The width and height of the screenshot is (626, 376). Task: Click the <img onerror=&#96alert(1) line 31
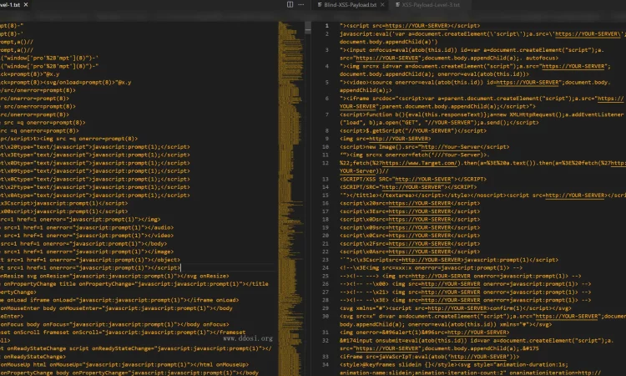tap(424, 332)
